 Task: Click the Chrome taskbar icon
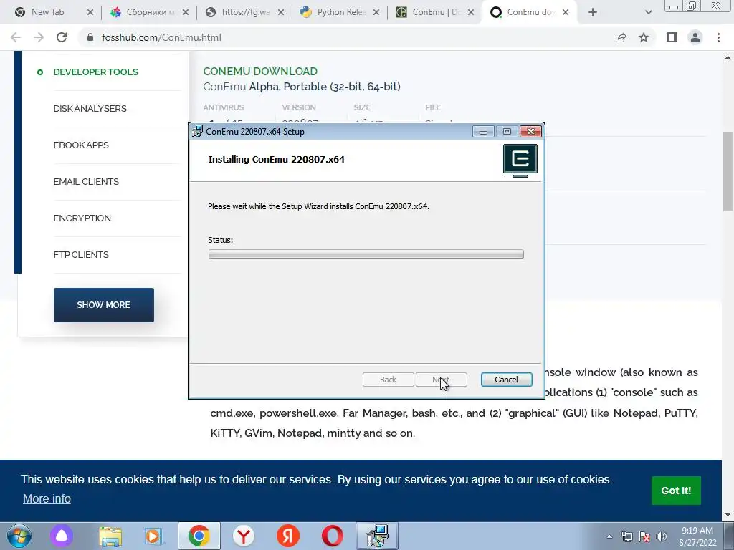tap(199, 536)
